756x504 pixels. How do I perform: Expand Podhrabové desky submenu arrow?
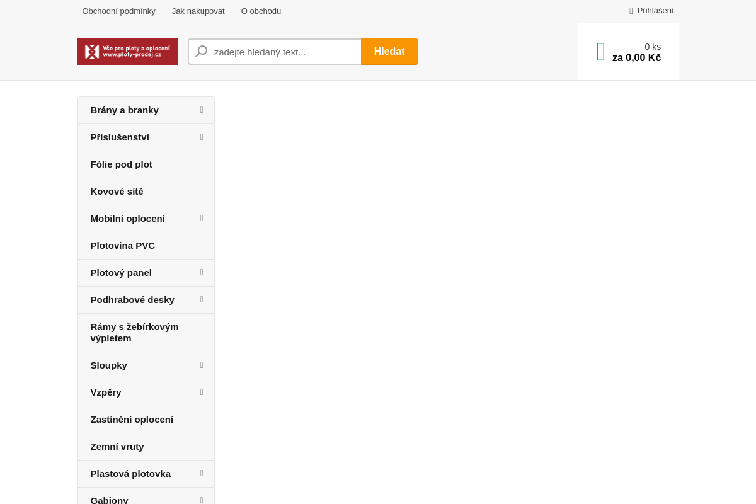[x=202, y=300]
